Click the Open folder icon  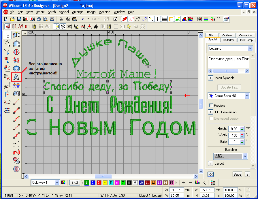(x=12, y=19)
